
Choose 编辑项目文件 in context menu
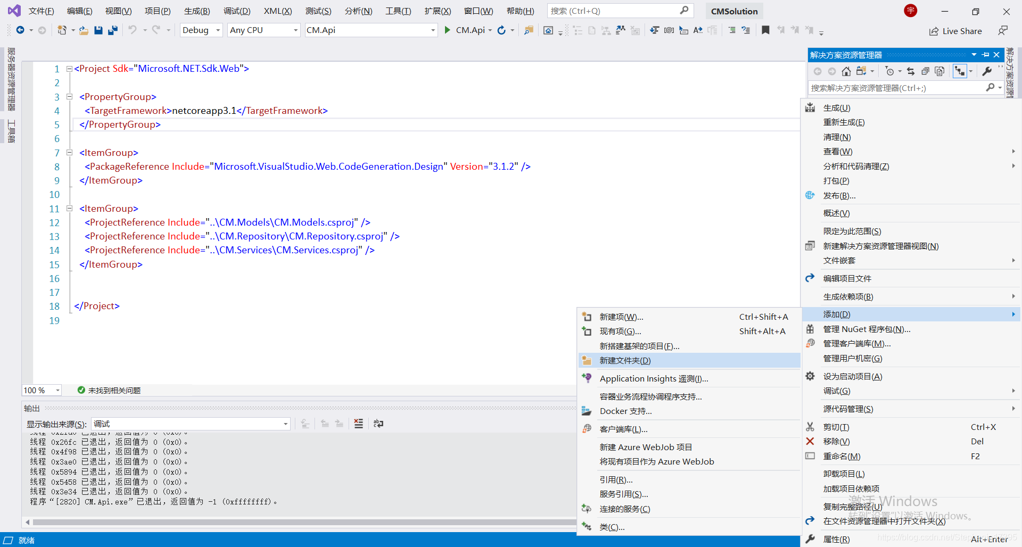(x=911, y=279)
